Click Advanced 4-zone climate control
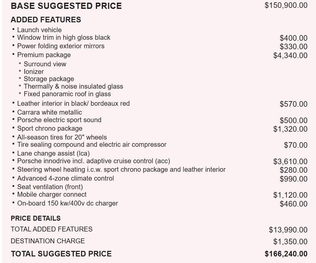This screenshot has width=316, height=263. [66, 178]
